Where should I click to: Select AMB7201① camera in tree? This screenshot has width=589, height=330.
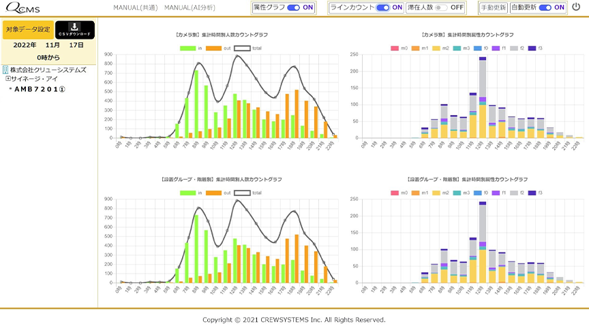click(40, 89)
